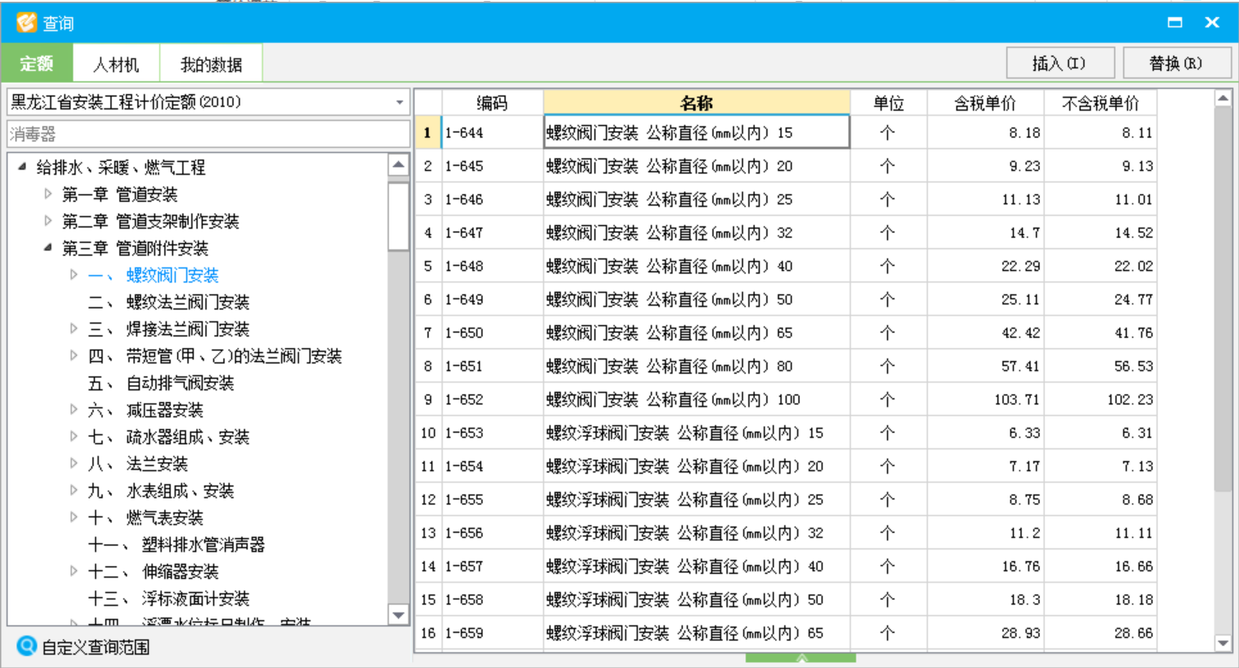Click the table vertical scrollbar thumb
Viewport: 1239px width, 668px height.
(1223, 301)
